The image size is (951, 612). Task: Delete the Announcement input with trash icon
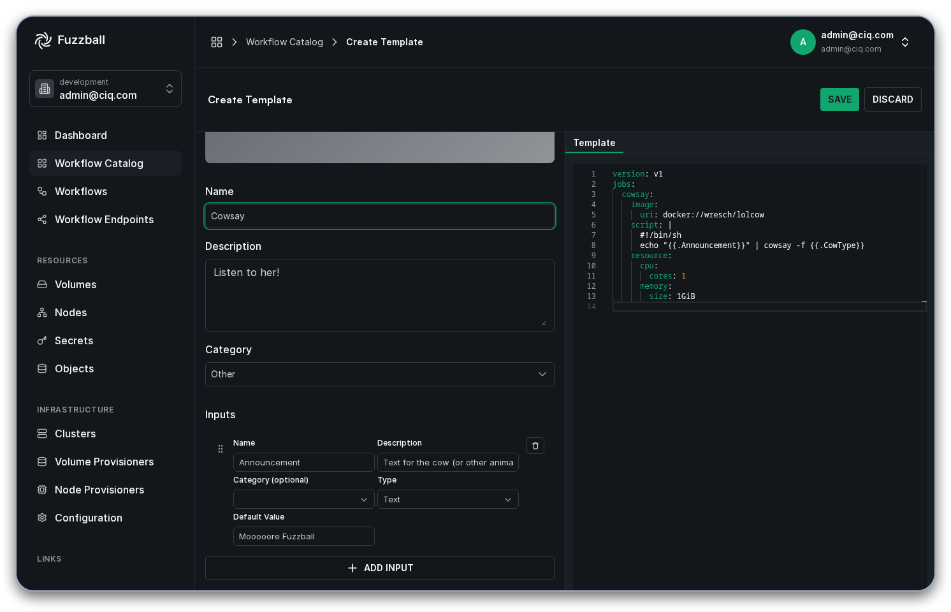coord(535,446)
